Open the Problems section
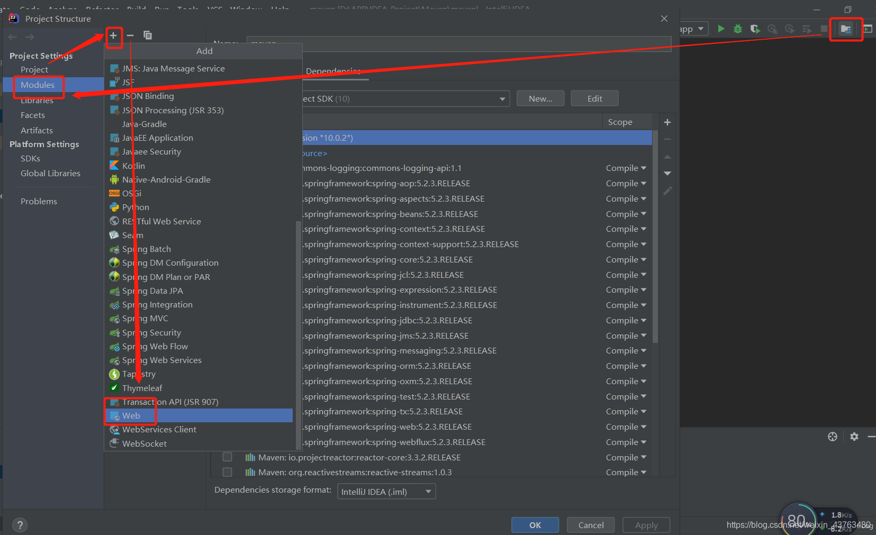Viewport: 876px width, 535px height. tap(39, 202)
